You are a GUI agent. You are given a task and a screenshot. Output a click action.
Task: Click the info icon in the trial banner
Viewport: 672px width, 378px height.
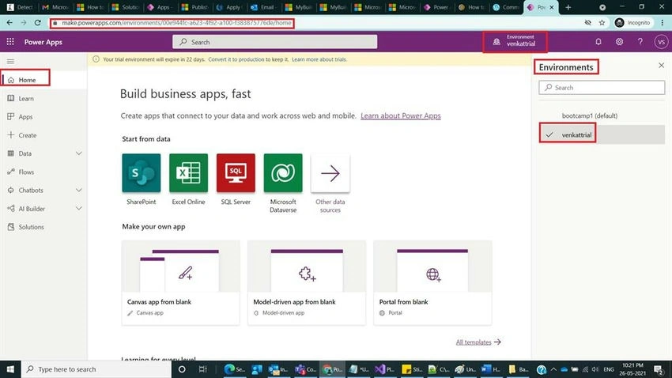(x=96, y=59)
